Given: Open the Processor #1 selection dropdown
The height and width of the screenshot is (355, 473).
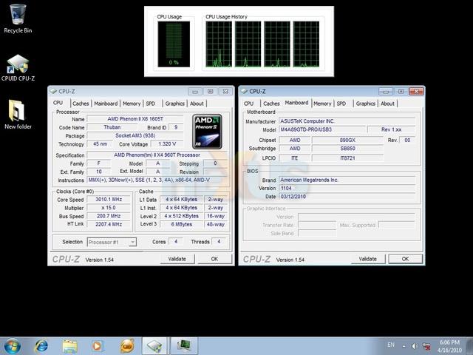Looking at the screenshot, I should (x=112, y=242).
